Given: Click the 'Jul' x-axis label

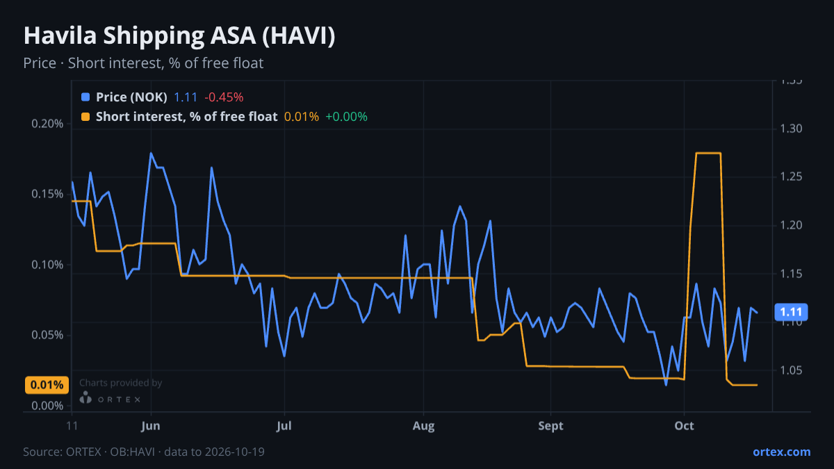Looking at the screenshot, I should 284,426.
